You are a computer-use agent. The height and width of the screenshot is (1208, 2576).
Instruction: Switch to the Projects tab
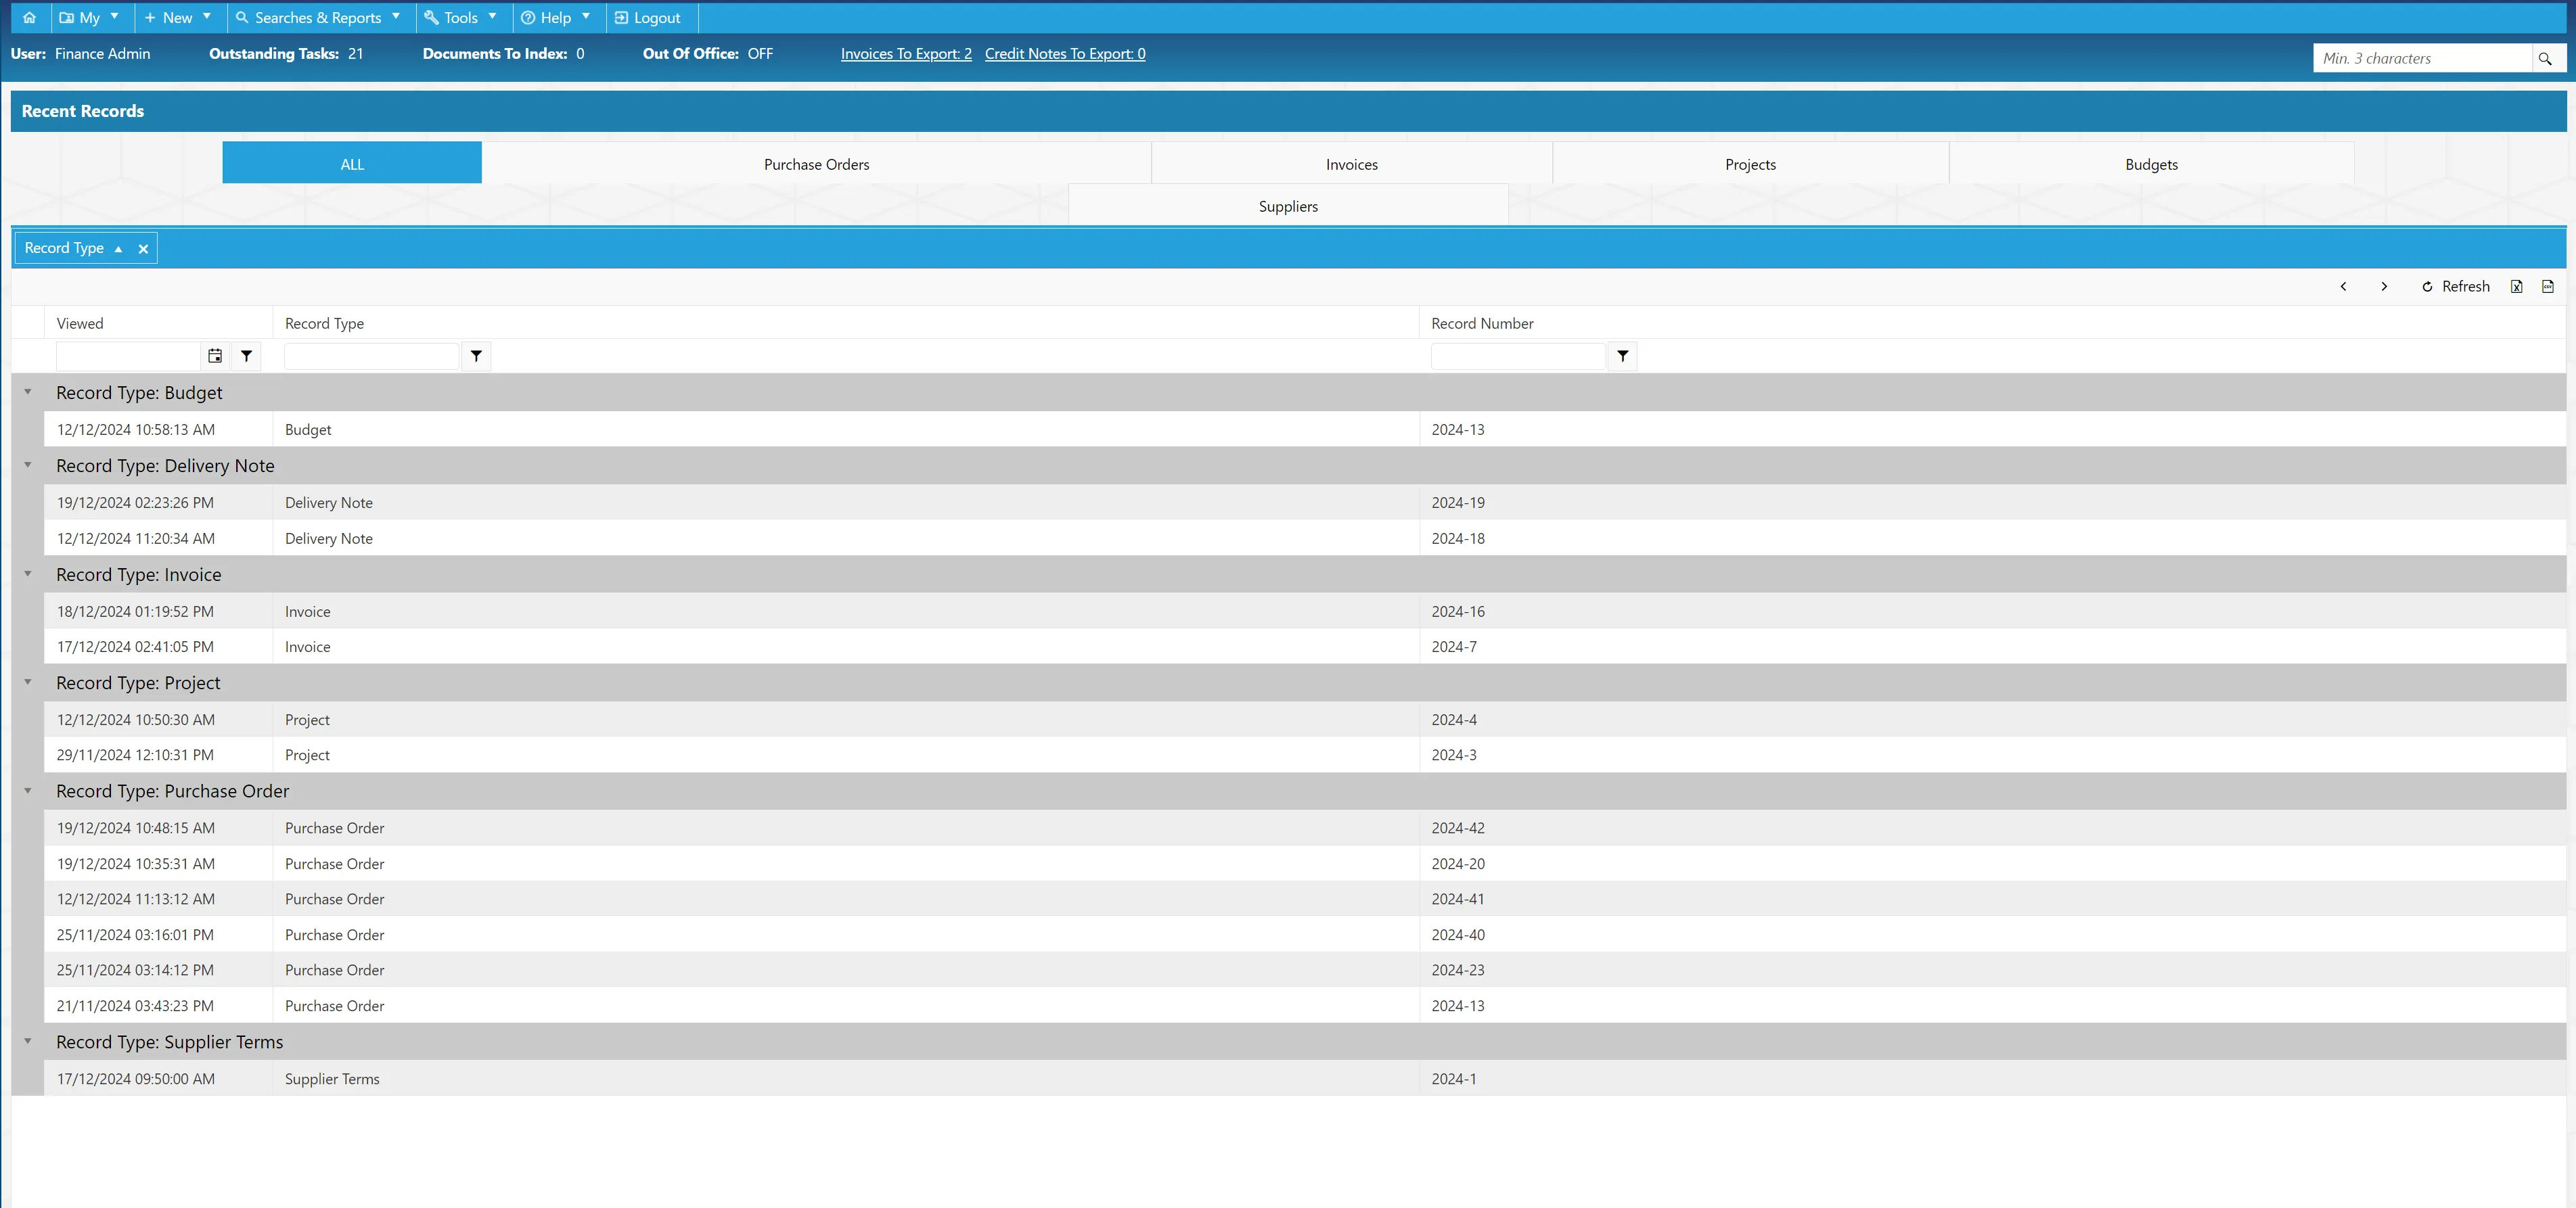pos(1750,163)
